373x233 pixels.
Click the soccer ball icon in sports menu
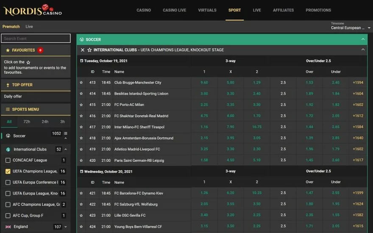coord(8,136)
